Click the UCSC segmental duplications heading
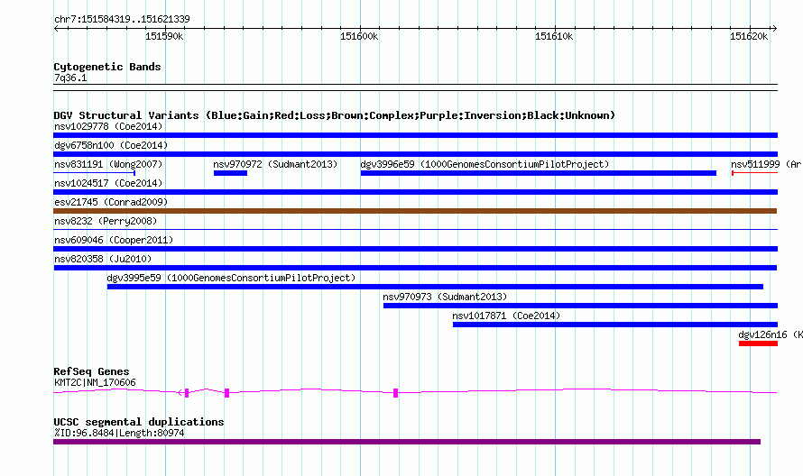This screenshot has width=803, height=476. tap(139, 422)
